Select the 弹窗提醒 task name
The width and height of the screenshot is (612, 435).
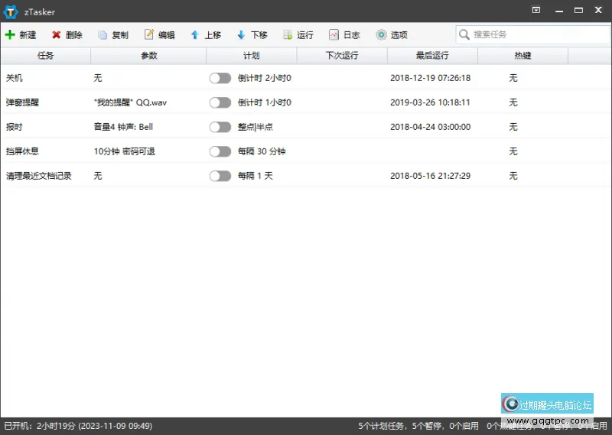click(x=22, y=102)
